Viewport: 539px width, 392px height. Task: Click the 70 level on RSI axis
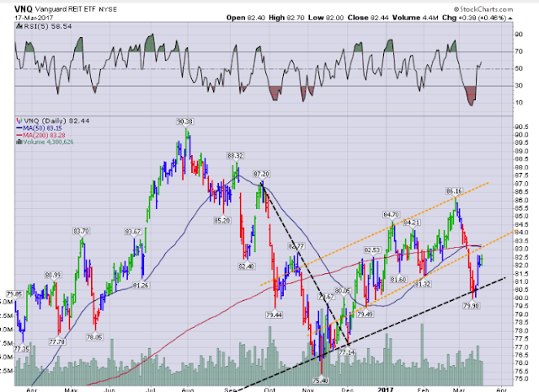(519, 51)
